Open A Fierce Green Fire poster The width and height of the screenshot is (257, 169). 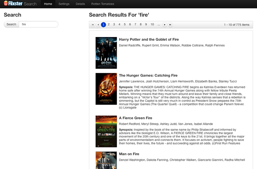106,131
